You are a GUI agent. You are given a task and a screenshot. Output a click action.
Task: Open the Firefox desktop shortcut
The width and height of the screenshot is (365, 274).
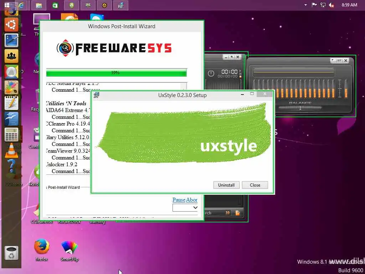click(41, 249)
